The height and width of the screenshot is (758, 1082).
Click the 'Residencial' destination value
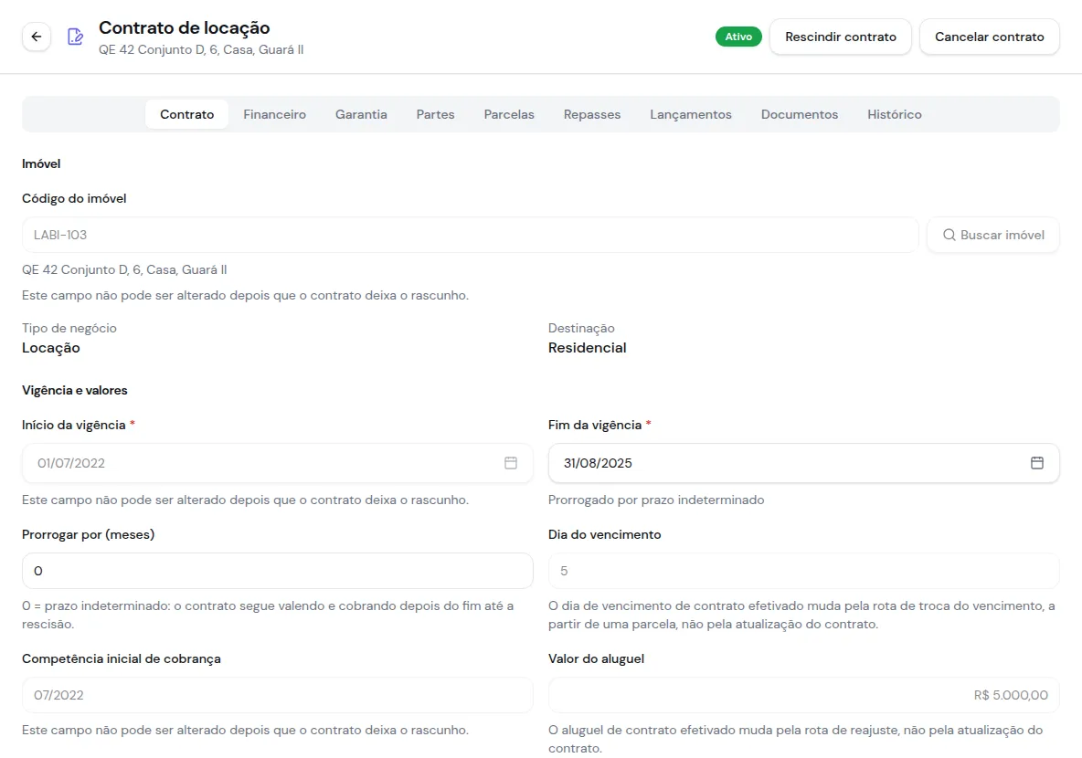(588, 348)
